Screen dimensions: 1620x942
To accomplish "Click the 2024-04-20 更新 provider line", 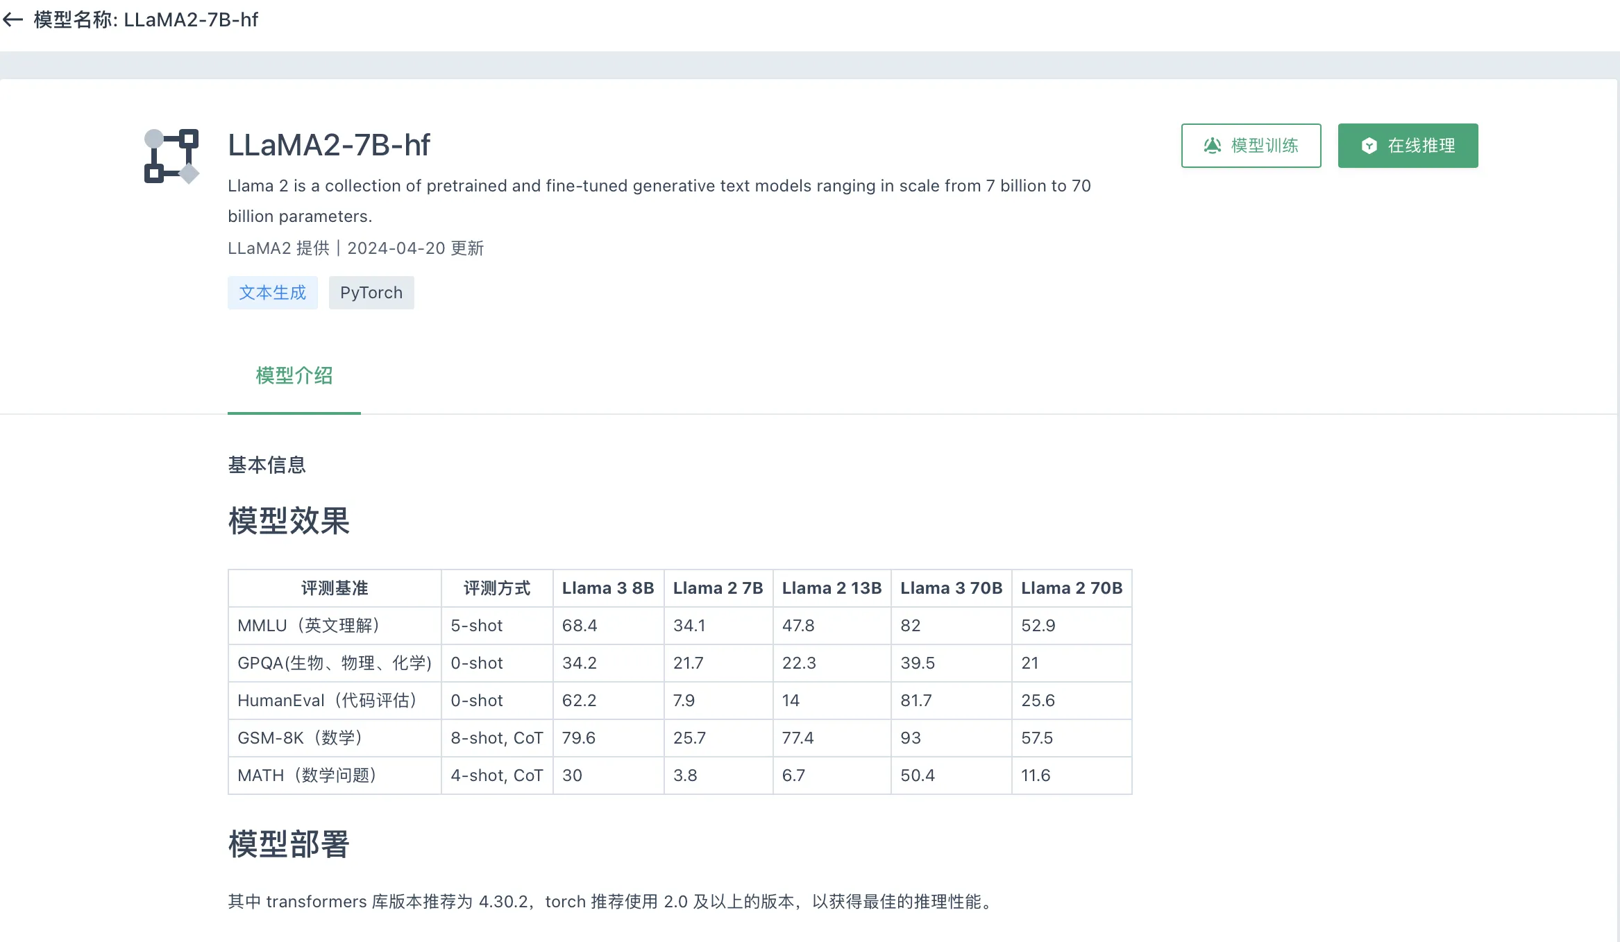I will click(x=356, y=248).
